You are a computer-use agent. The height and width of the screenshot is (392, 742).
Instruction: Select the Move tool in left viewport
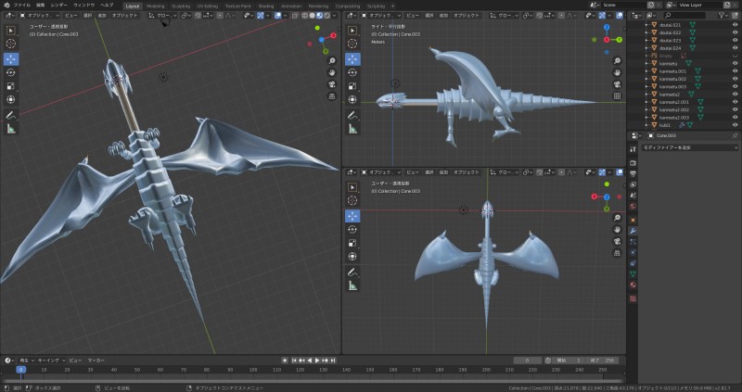pyautogui.click(x=10, y=57)
